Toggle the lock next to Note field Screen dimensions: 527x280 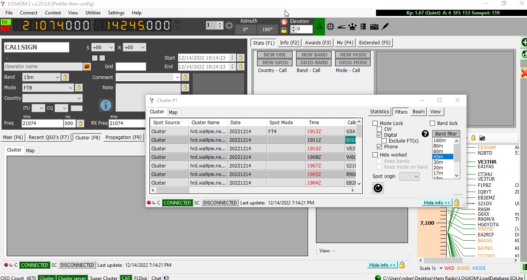(185, 88)
